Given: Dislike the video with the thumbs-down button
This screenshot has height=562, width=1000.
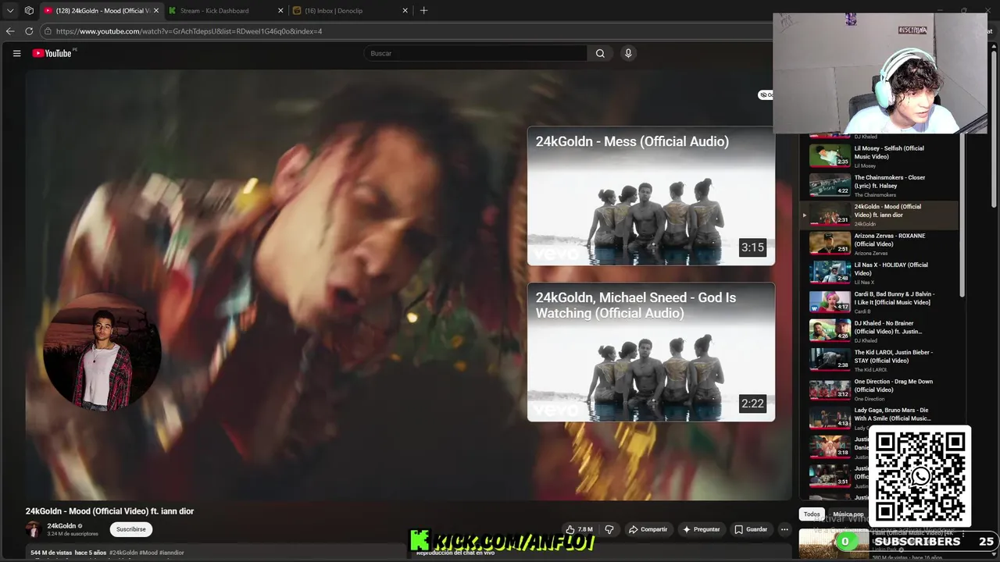Looking at the screenshot, I should point(609,529).
